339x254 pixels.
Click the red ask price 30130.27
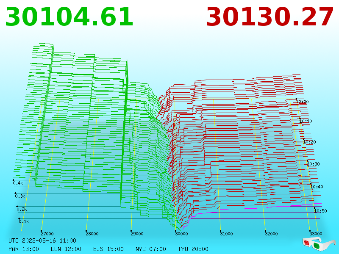tap(270, 17)
